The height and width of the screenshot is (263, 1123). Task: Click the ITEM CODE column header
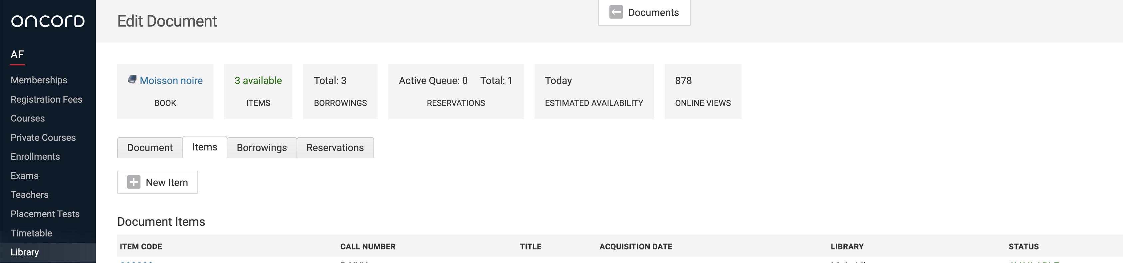click(141, 246)
